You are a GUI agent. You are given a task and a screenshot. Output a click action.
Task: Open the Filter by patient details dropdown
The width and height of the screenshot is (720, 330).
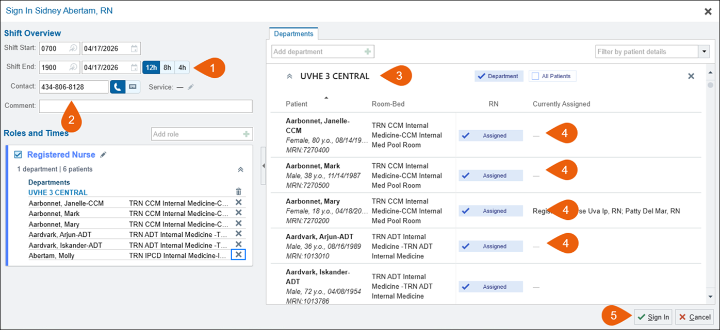[x=704, y=51]
